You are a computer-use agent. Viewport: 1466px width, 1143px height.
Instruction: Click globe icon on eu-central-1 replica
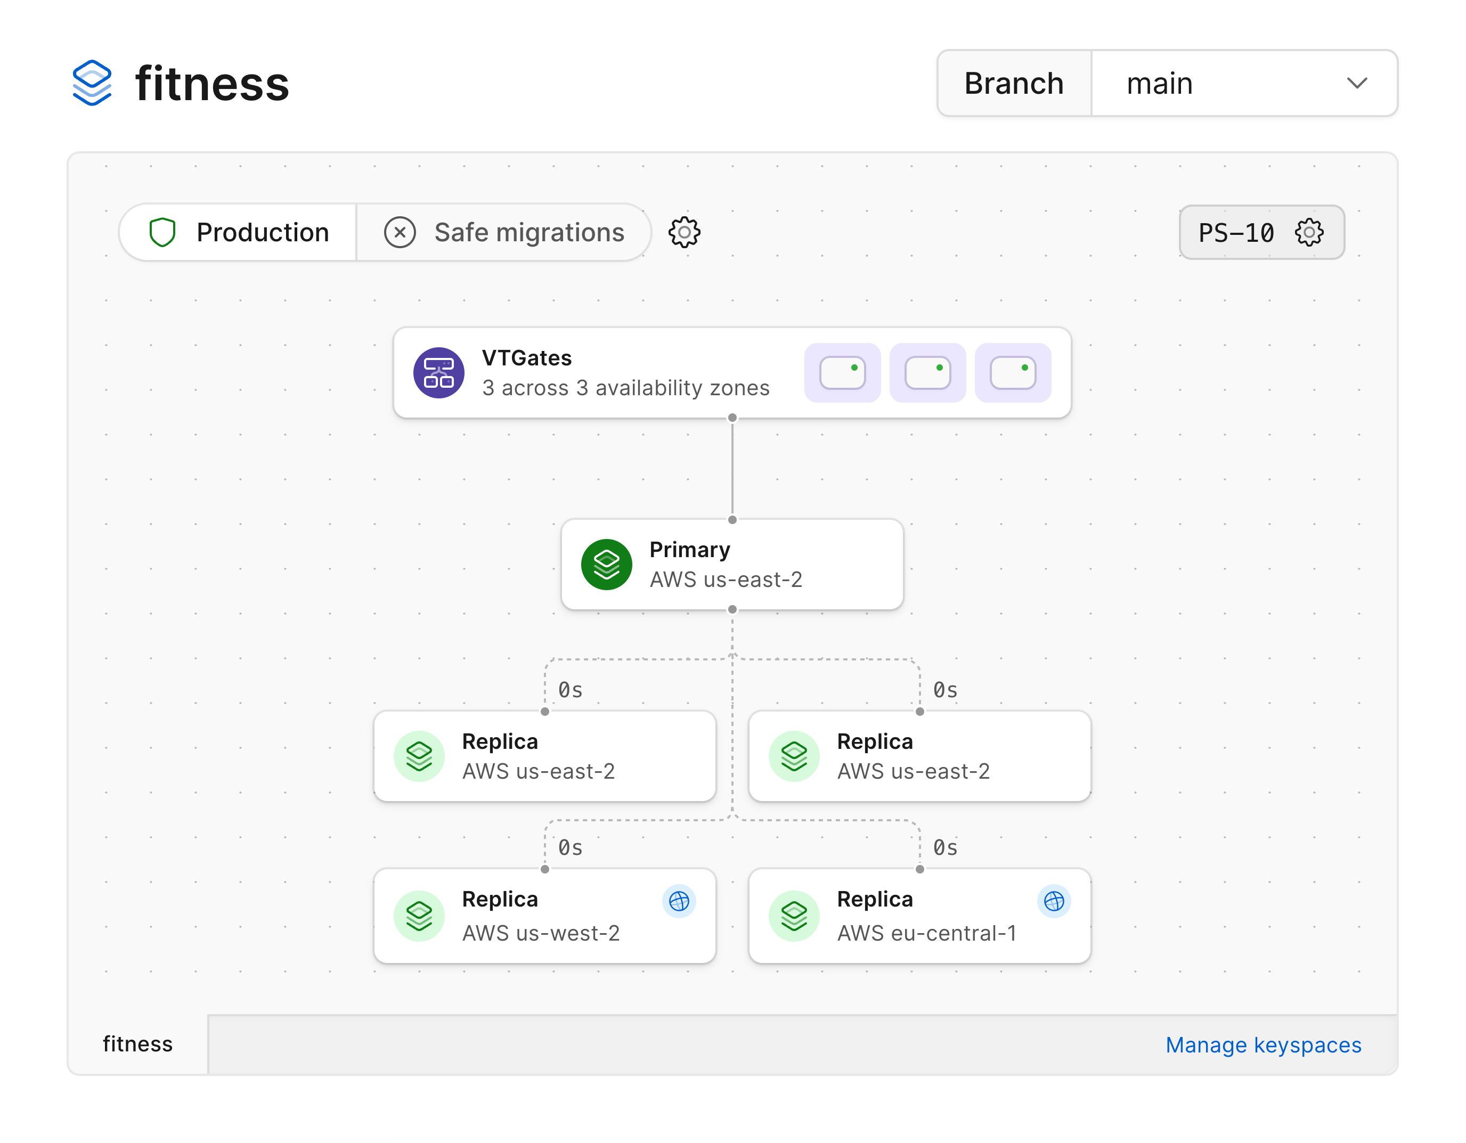pos(1053,901)
